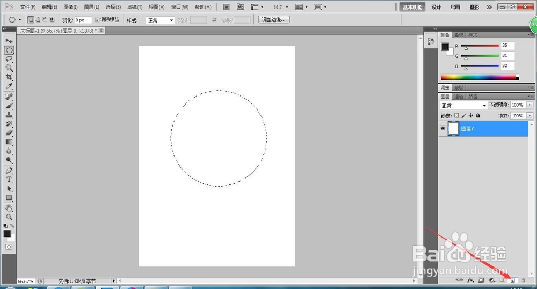Click the link layers icon

point(459,280)
